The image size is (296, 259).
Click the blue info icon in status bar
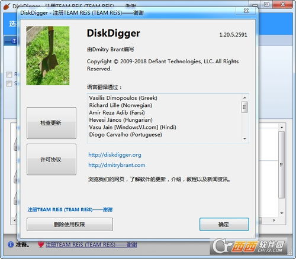[x=11, y=245]
